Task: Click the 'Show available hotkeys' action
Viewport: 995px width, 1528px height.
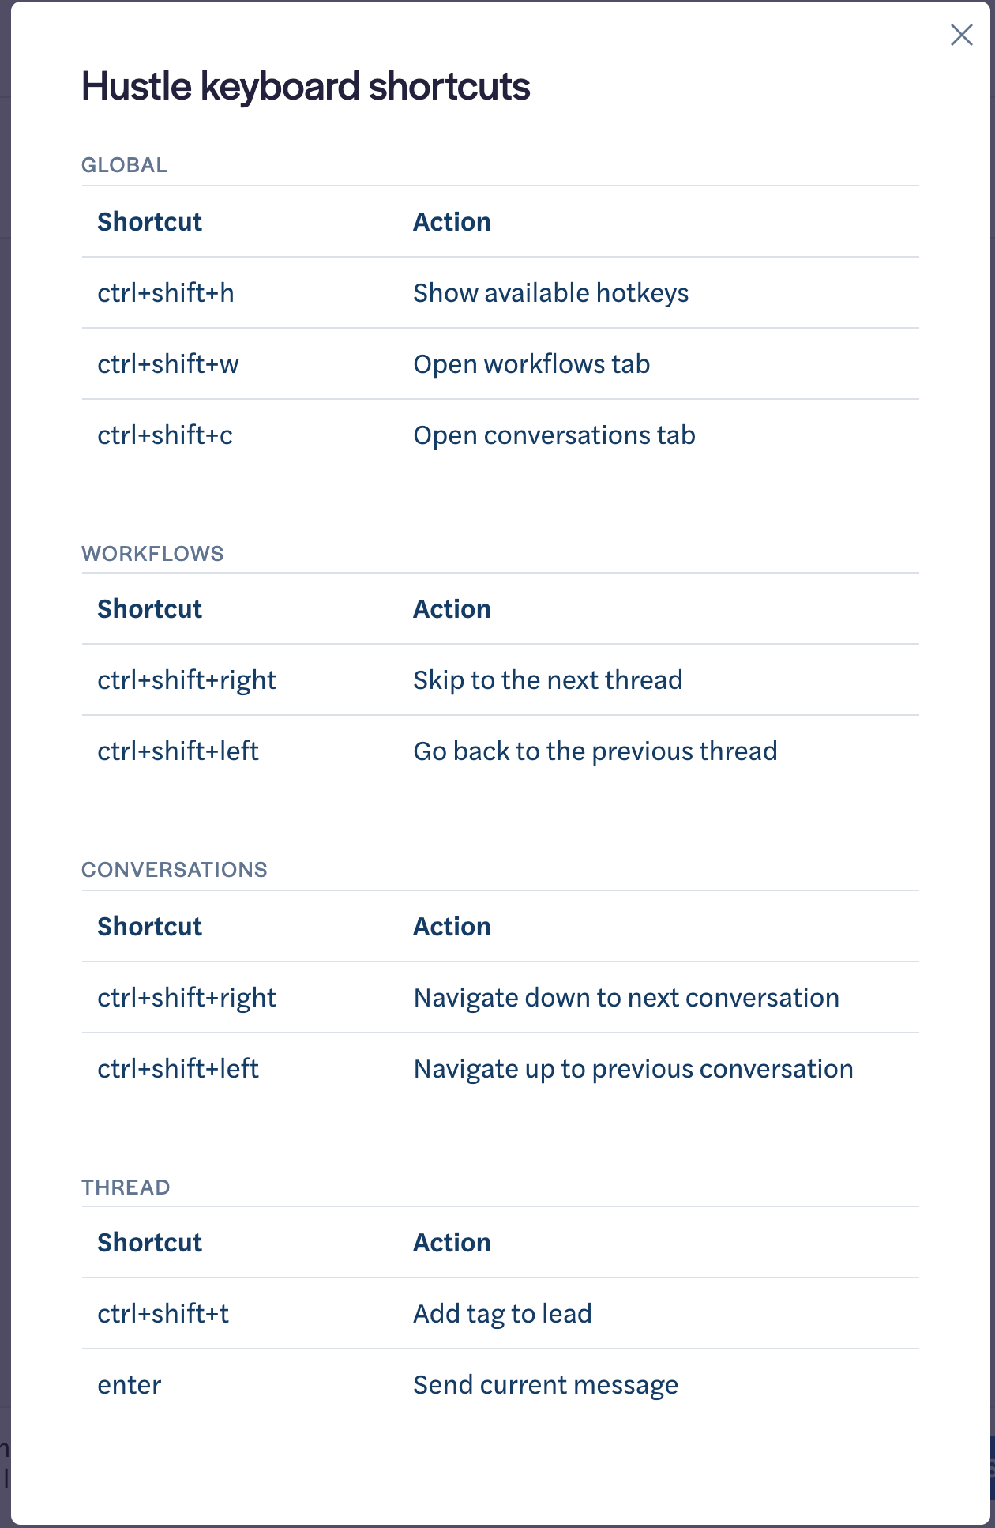Action: [550, 293]
